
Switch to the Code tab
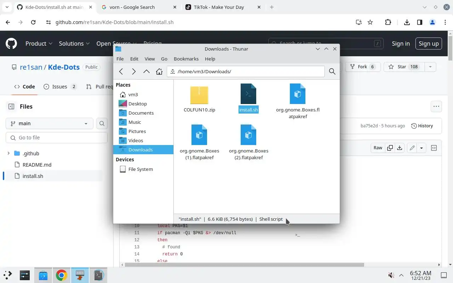pos(24,87)
